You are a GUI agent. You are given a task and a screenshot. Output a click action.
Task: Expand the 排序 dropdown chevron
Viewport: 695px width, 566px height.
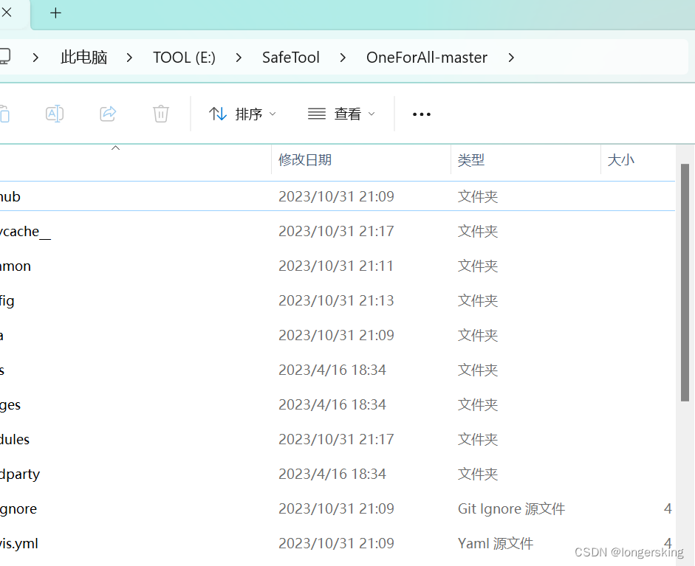coord(273,114)
